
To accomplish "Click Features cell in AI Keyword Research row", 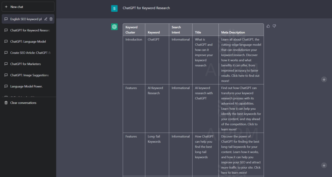I will pos(134,109).
